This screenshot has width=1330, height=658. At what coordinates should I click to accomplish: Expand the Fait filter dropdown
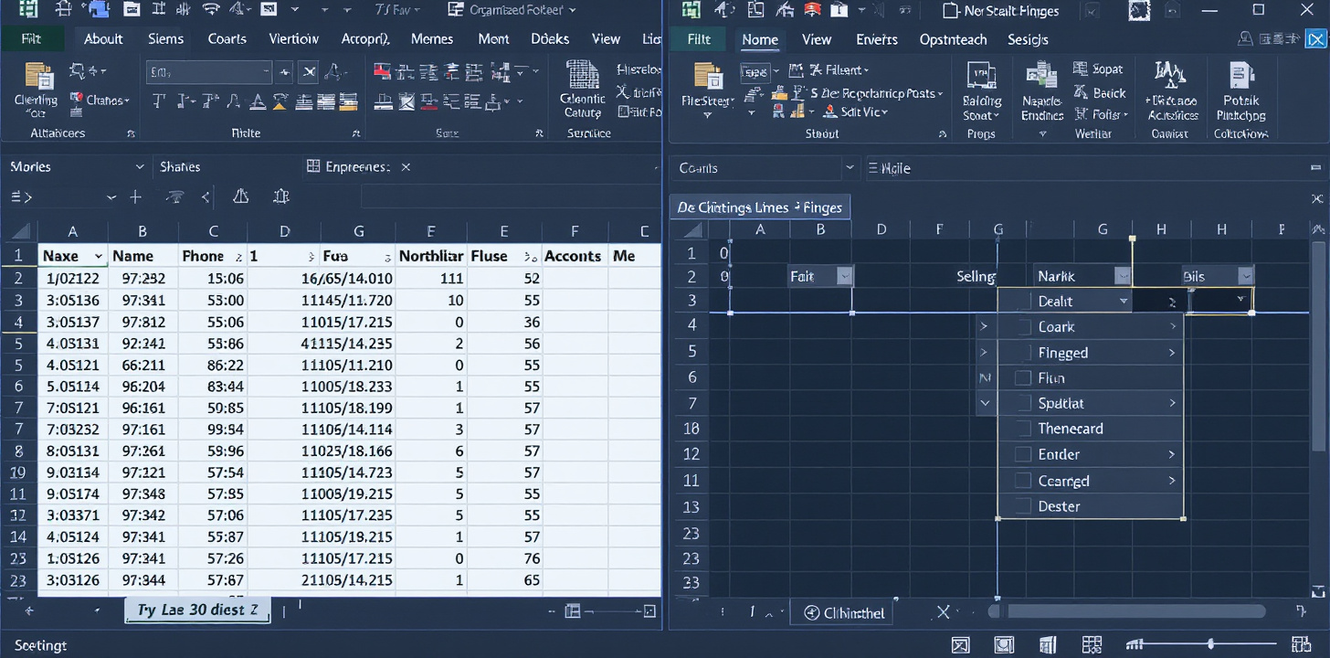(x=844, y=276)
